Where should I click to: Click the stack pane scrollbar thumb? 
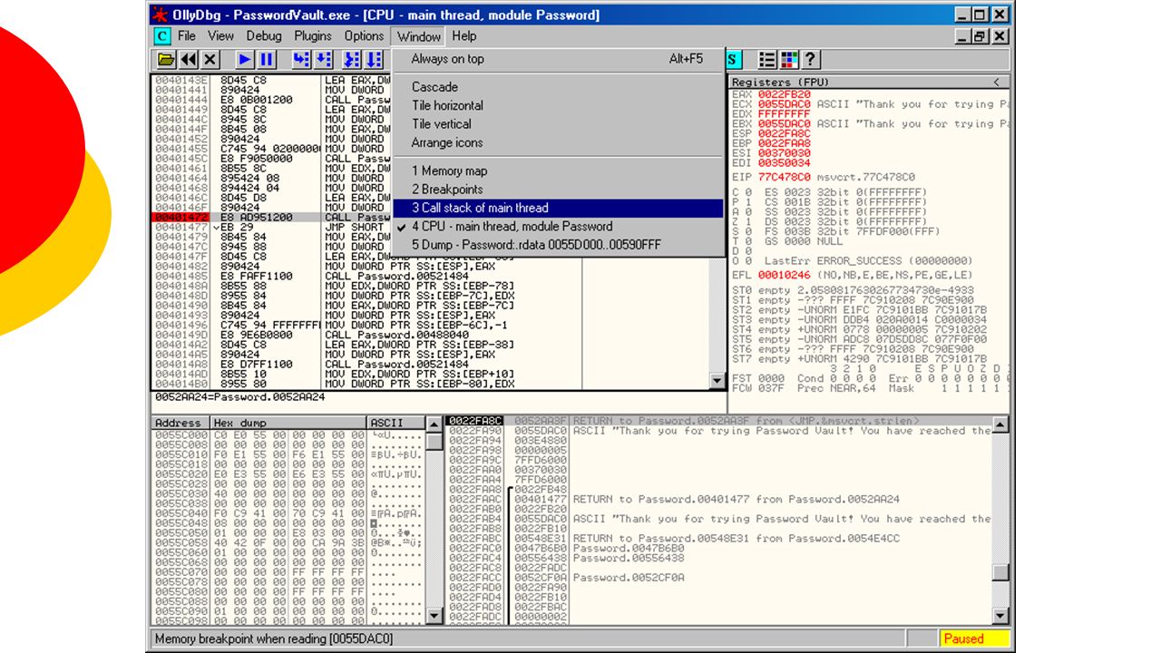1000,572
